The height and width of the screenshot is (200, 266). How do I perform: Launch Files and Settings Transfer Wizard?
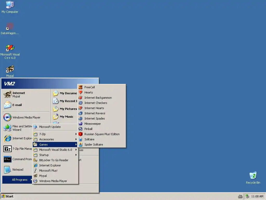(18, 128)
